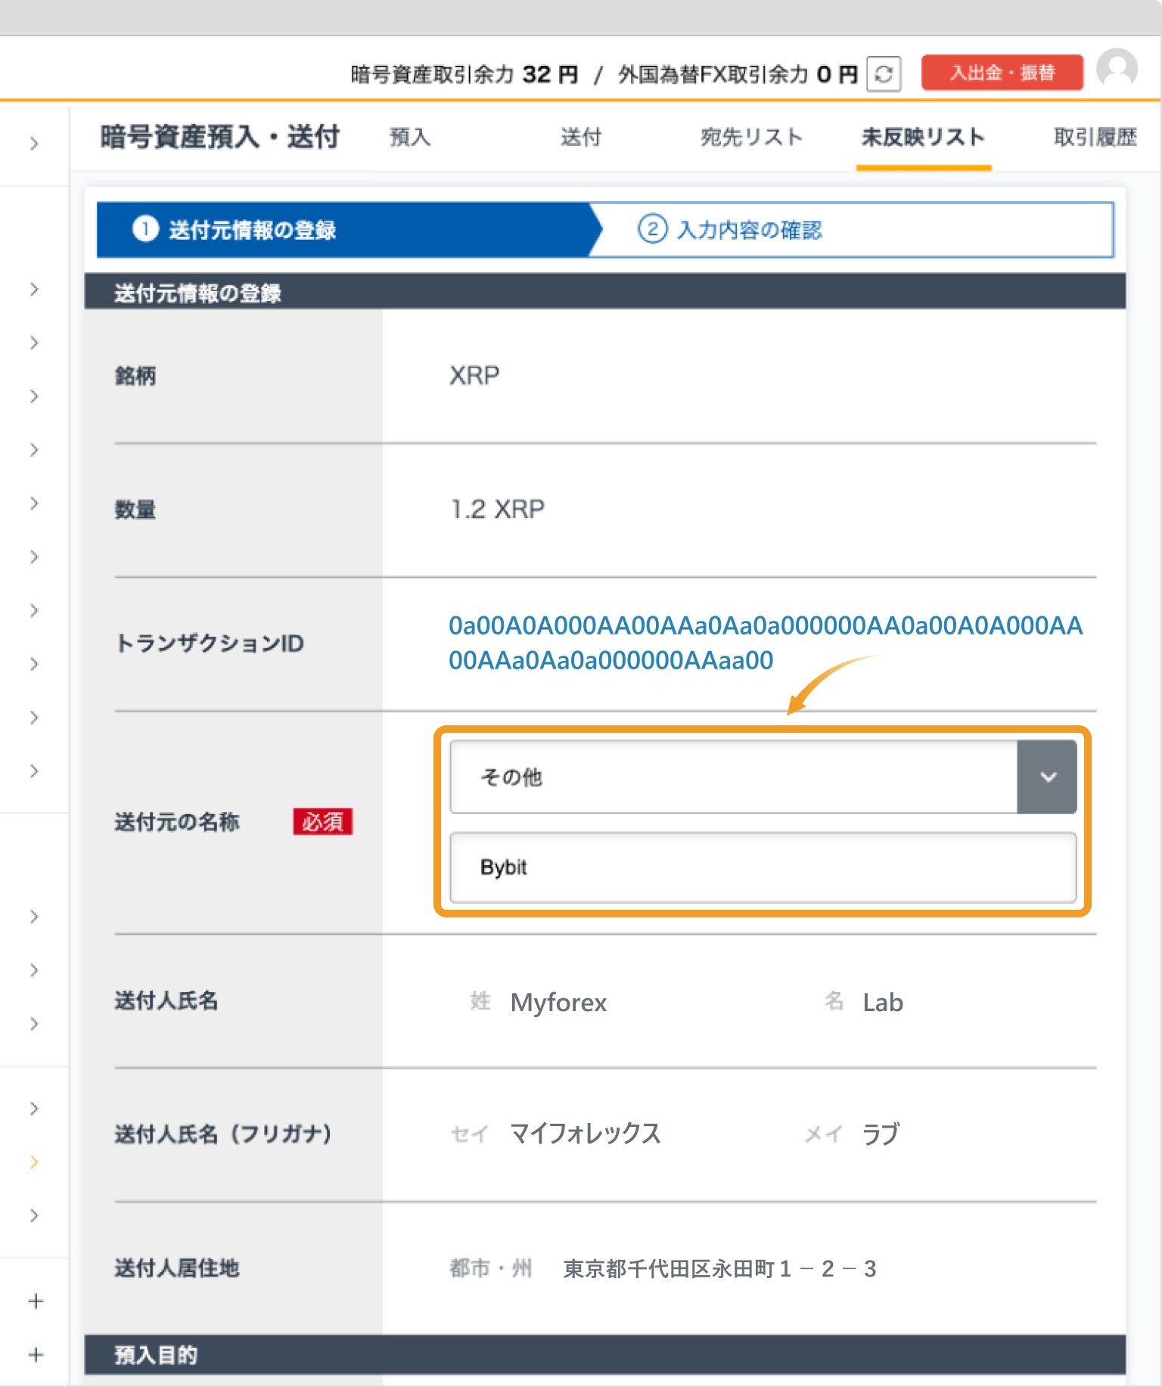1162x1387 pixels.
Task: Click the orange sidebar chevron
Action: 34,1162
